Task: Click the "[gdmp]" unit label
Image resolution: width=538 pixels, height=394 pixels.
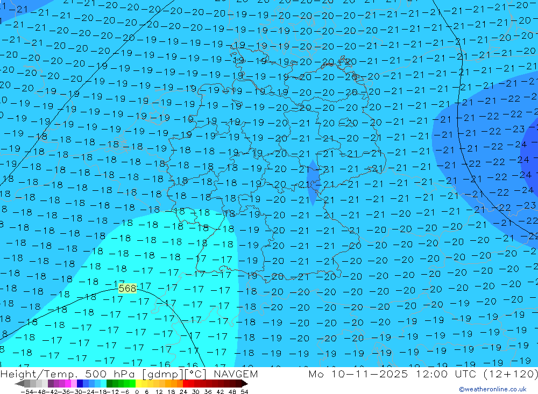Action: (x=162, y=374)
